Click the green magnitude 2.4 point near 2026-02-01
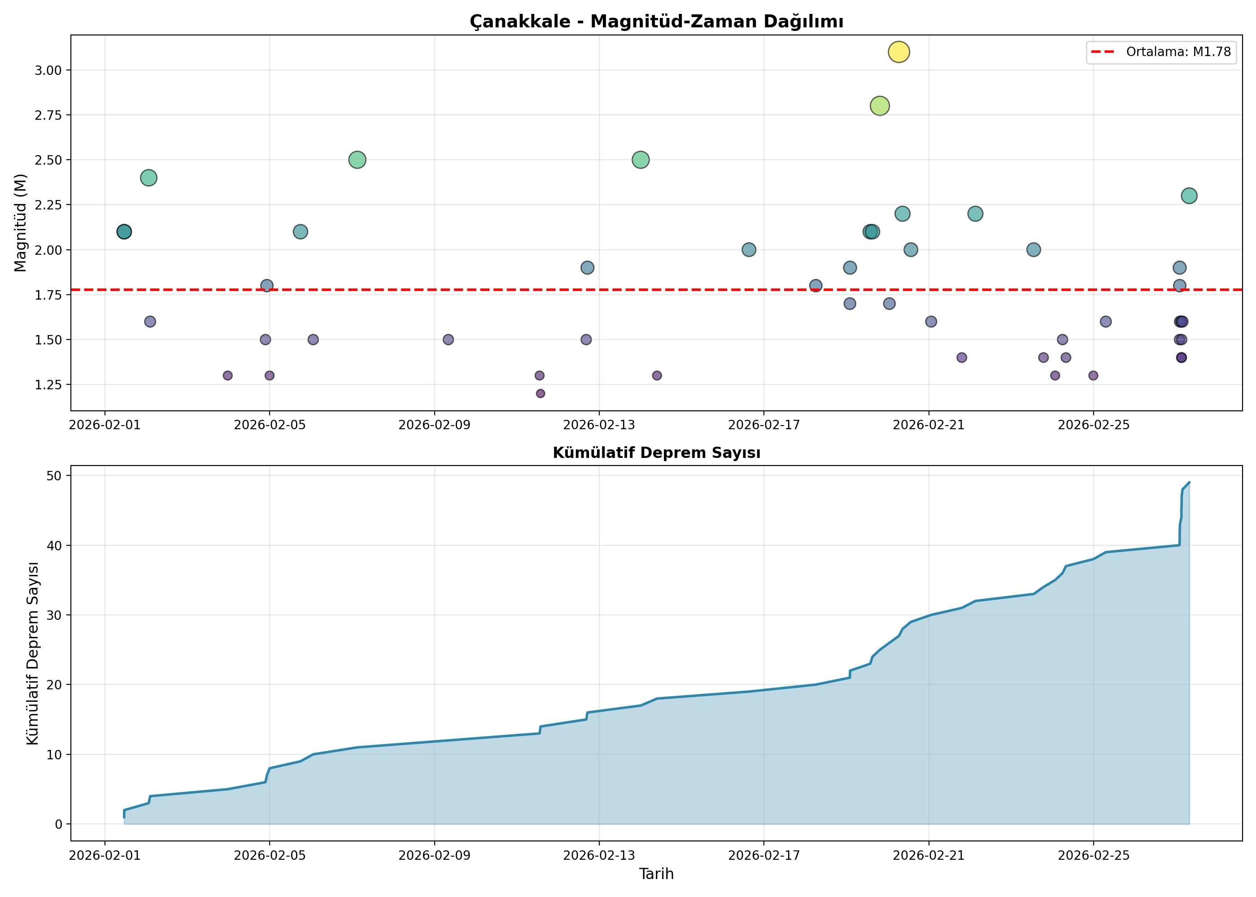 [x=148, y=178]
